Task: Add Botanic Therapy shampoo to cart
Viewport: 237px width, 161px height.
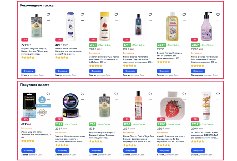Action: click(x=164, y=71)
